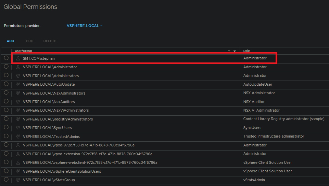Select the radio button for VSPHERE.LOCAL\TrustedAdmins
The width and height of the screenshot is (329, 186).
click(6, 136)
